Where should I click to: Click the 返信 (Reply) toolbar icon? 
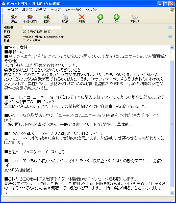point(14,19)
